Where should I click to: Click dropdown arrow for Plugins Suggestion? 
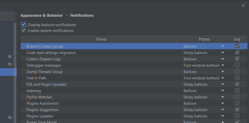point(222,110)
